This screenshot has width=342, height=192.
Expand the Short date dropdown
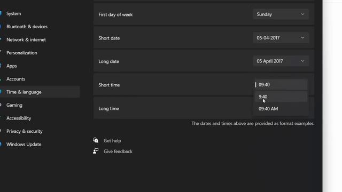point(281,38)
